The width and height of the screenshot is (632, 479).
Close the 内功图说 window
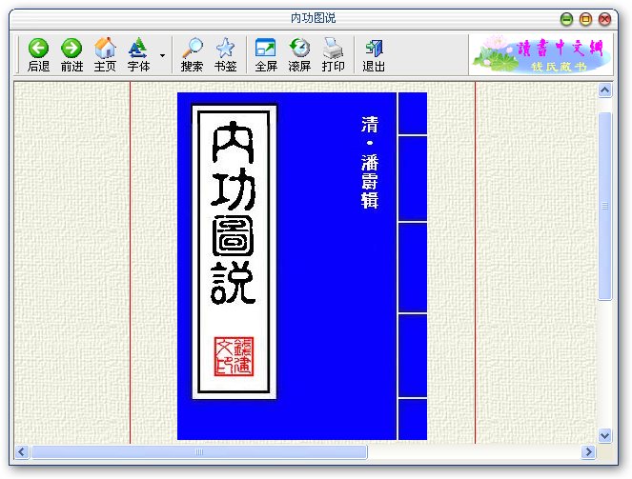coord(604,19)
